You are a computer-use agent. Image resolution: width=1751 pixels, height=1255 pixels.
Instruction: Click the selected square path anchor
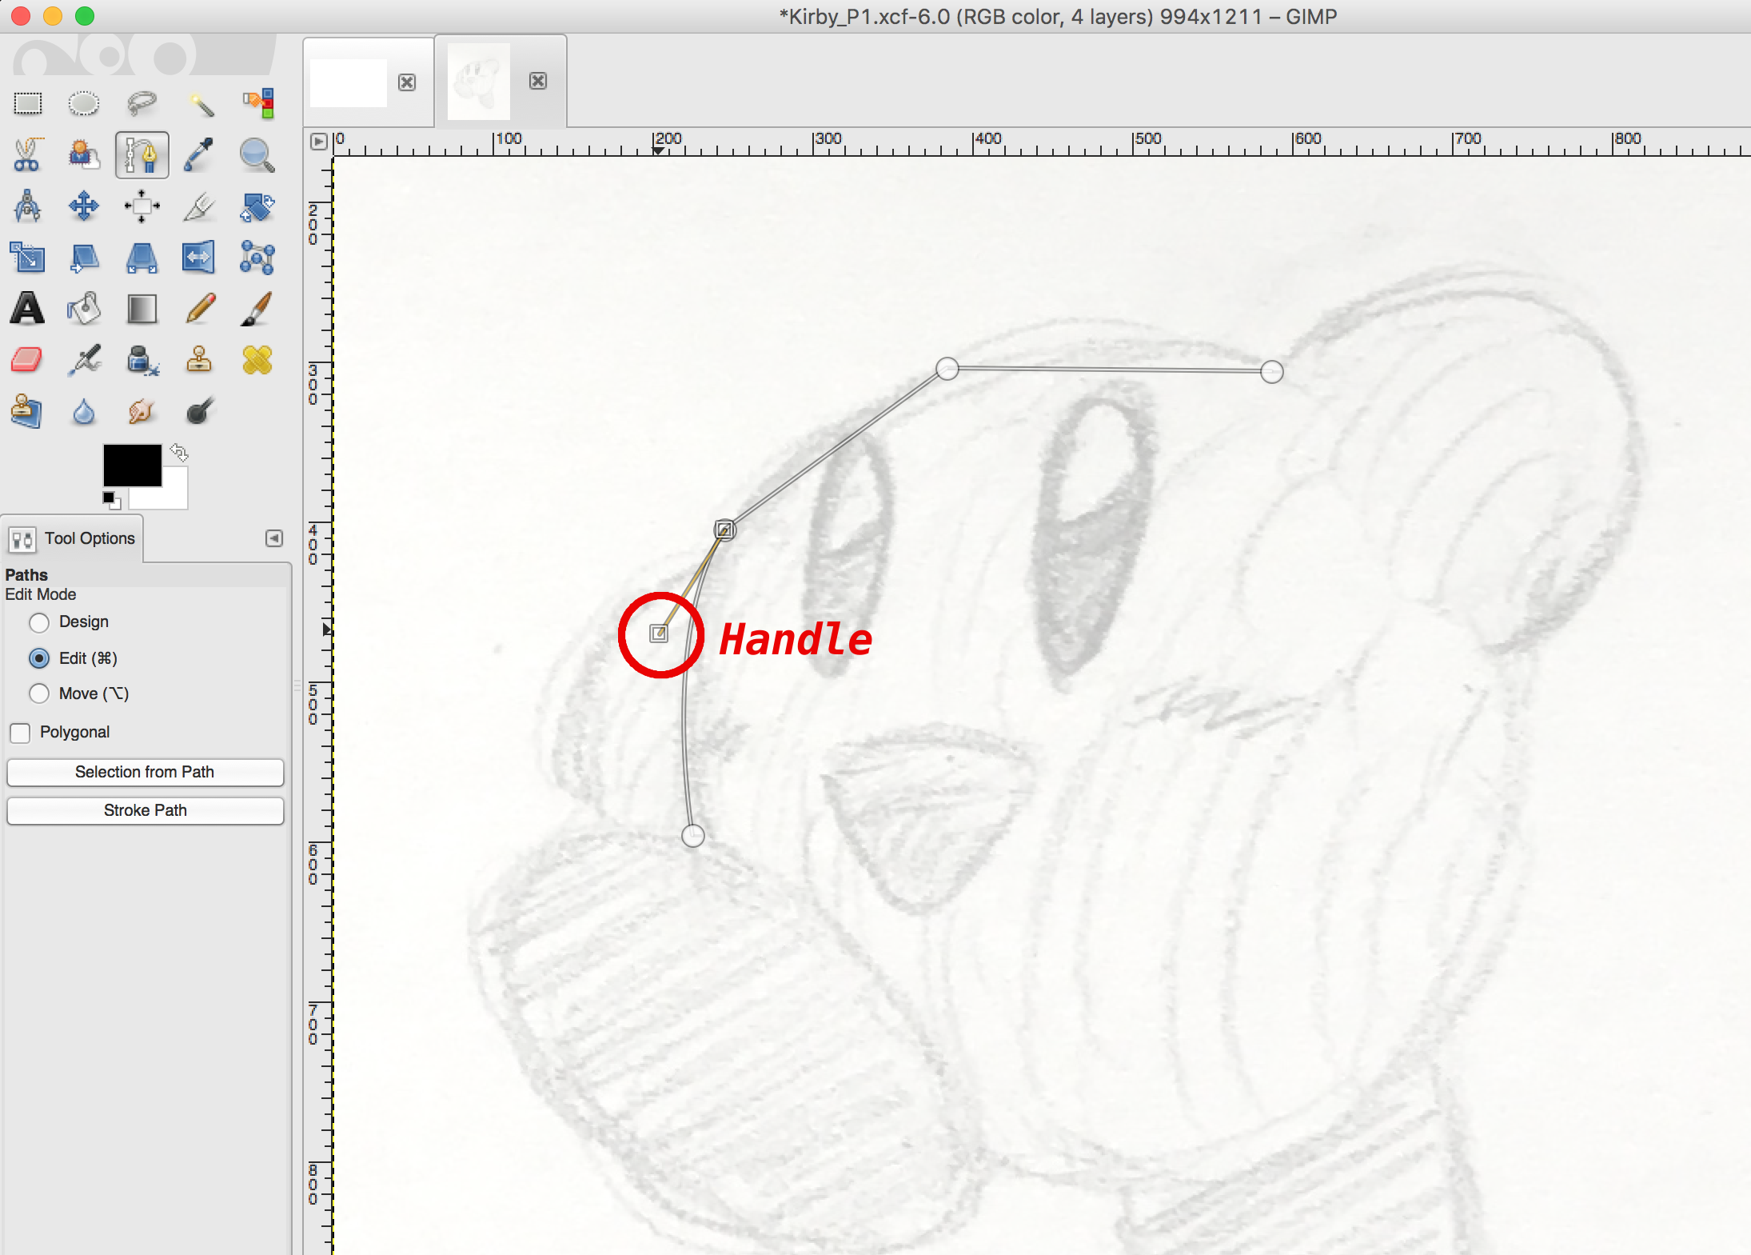coord(724,530)
